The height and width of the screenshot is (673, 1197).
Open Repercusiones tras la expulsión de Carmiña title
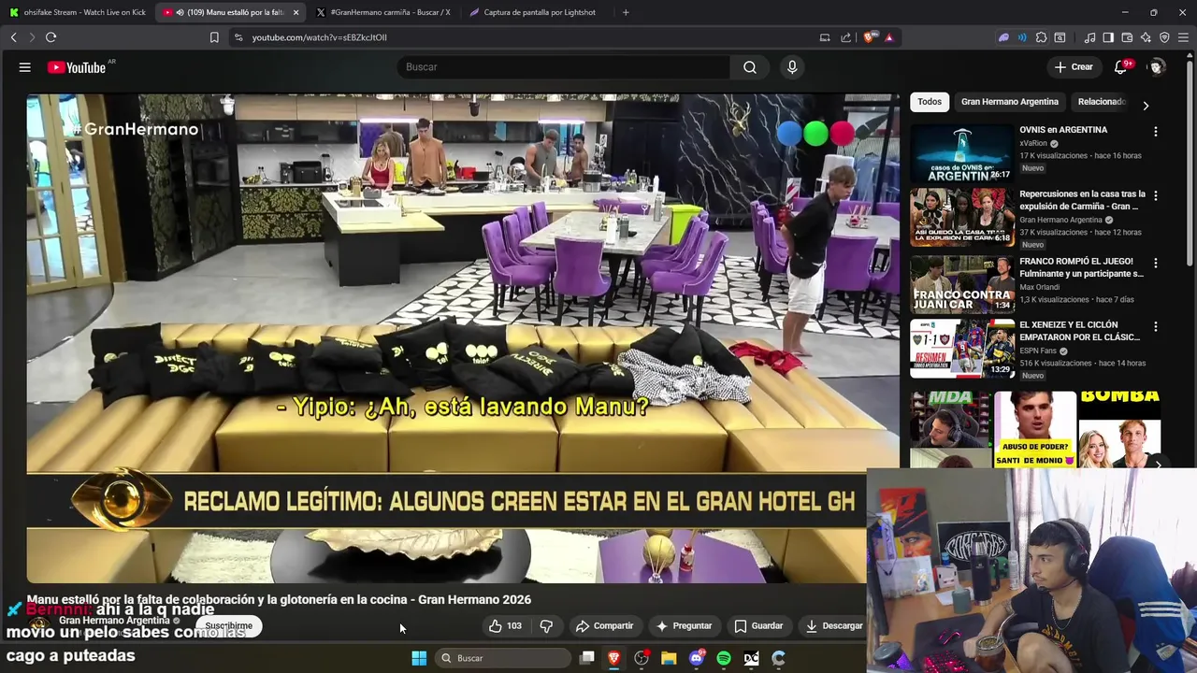1082,200
